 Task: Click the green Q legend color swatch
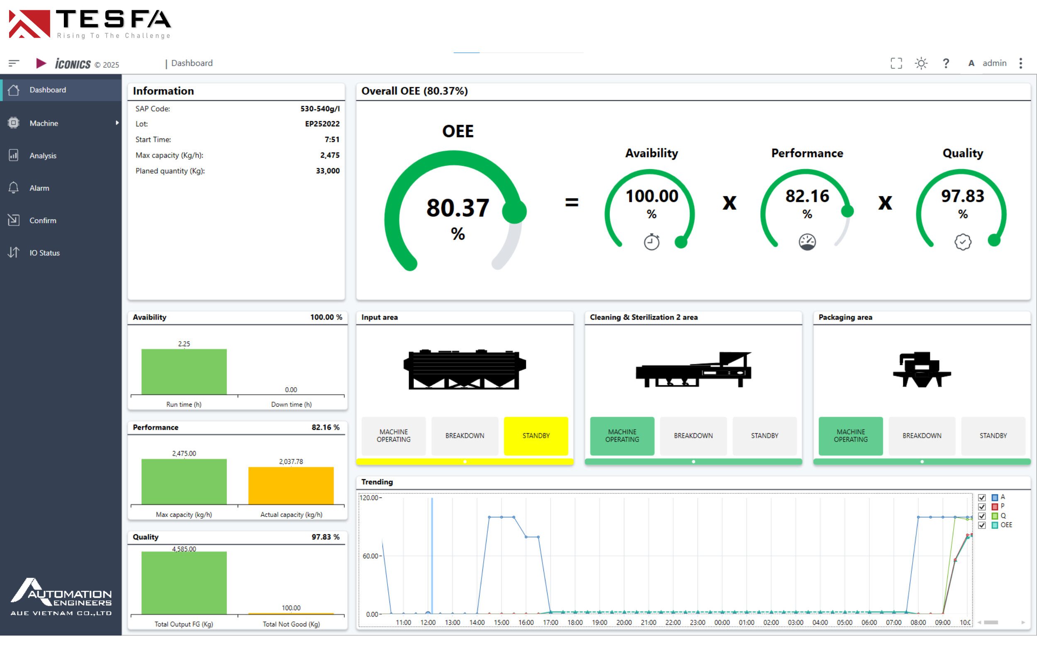(x=995, y=516)
